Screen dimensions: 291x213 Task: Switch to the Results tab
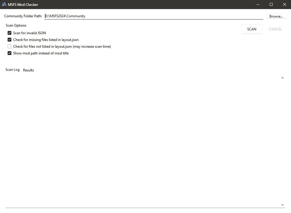point(28,70)
